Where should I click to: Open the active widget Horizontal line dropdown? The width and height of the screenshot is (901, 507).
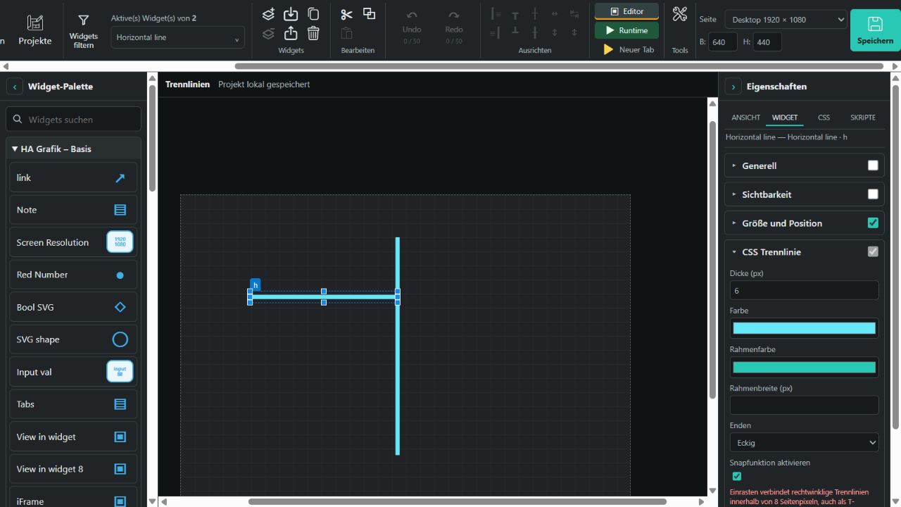[x=177, y=37]
